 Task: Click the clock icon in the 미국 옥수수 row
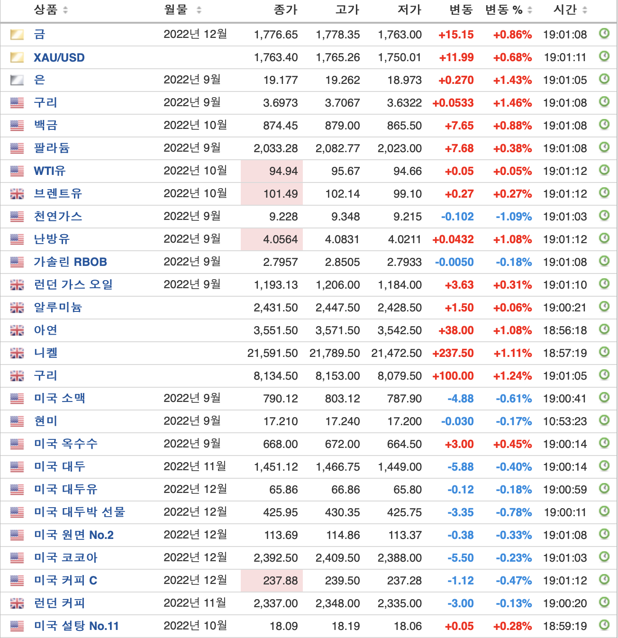click(604, 443)
